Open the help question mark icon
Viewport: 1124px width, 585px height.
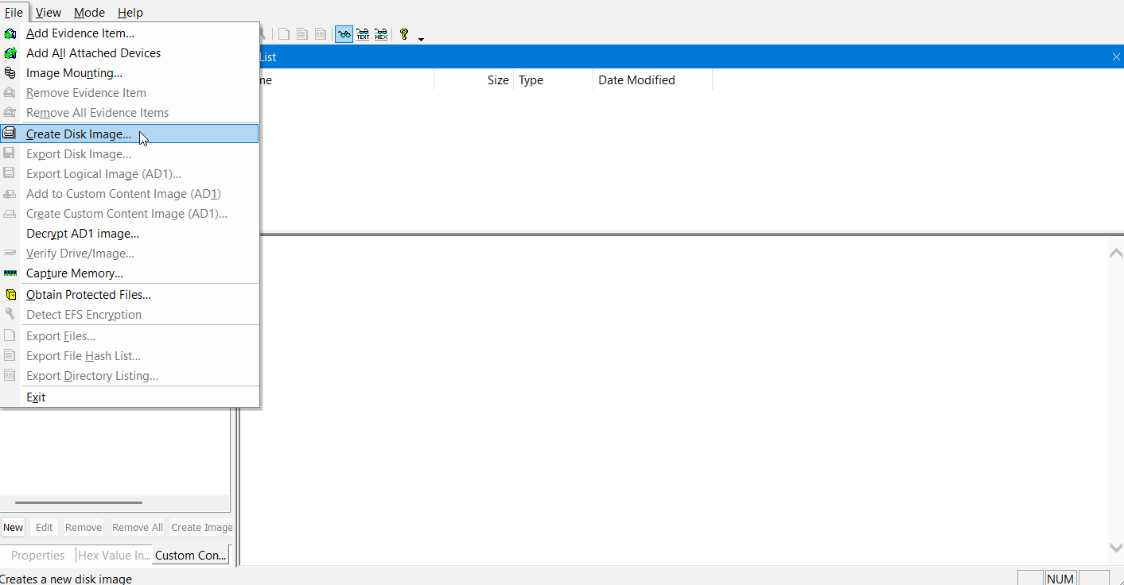[x=404, y=34]
